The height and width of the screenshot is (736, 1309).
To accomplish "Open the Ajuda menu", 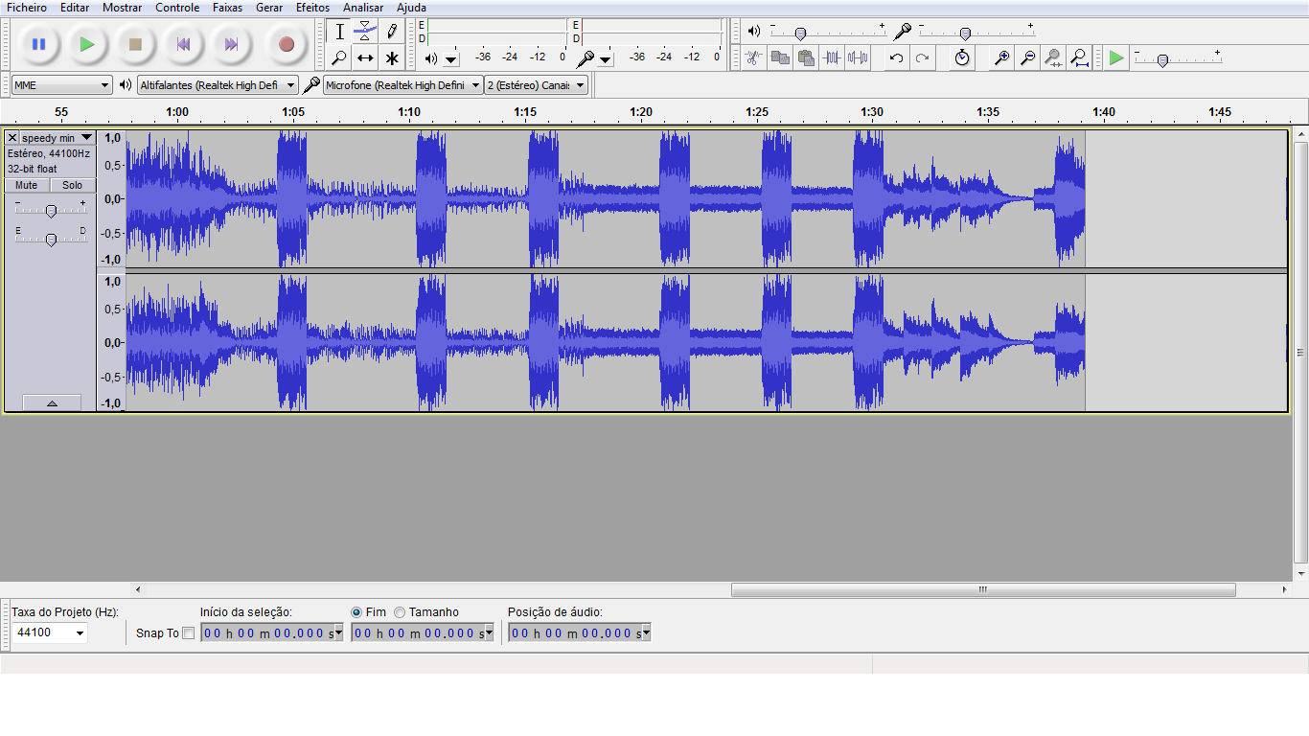I will click(x=412, y=8).
